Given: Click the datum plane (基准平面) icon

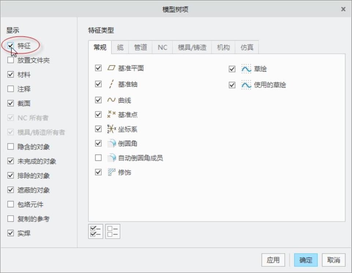Looking at the screenshot, I should click(111, 68).
